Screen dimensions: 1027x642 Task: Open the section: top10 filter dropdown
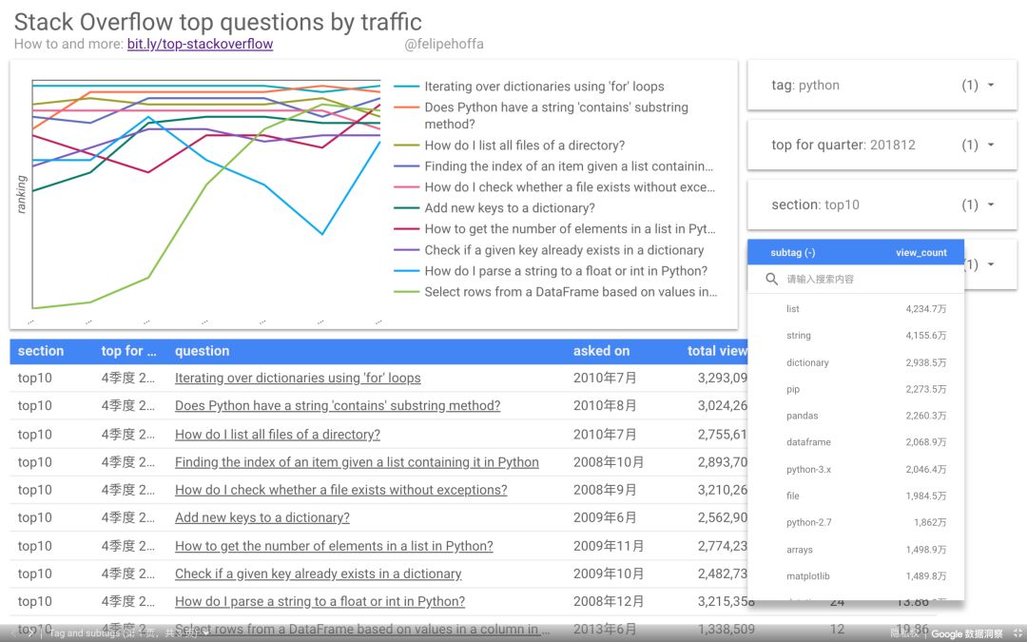click(882, 205)
